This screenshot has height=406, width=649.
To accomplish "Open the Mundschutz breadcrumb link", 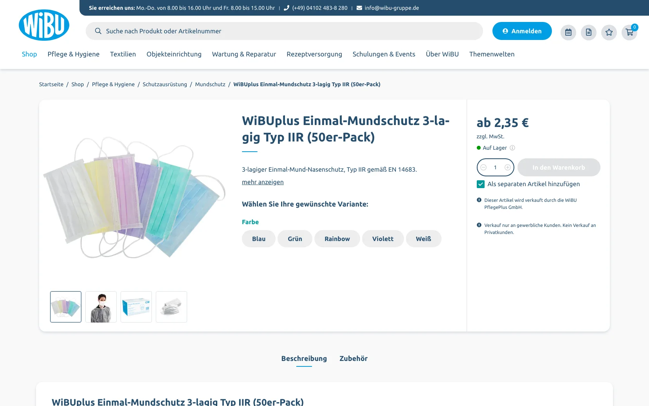I will tap(210, 84).
